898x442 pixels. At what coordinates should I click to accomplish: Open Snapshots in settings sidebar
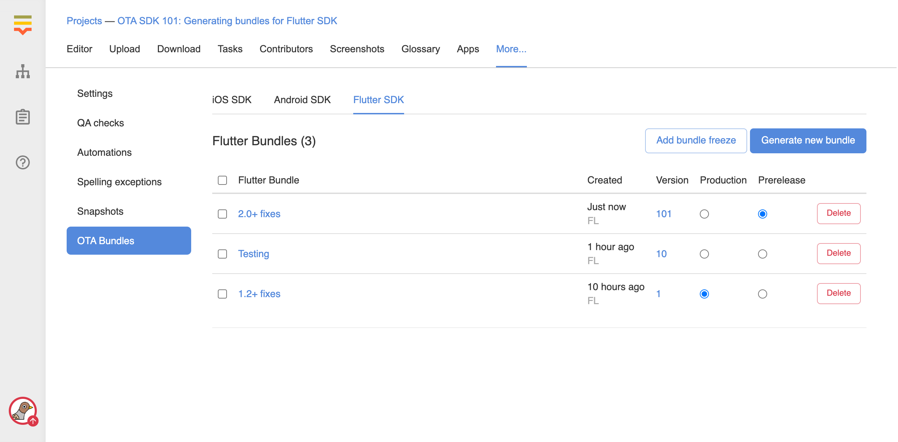pos(100,212)
